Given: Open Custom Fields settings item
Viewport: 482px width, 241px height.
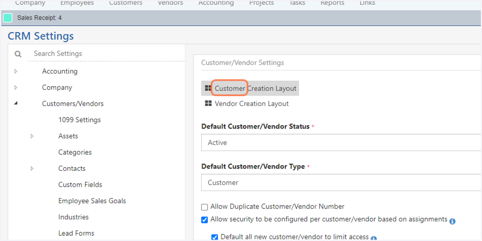Looking at the screenshot, I should (80, 185).
